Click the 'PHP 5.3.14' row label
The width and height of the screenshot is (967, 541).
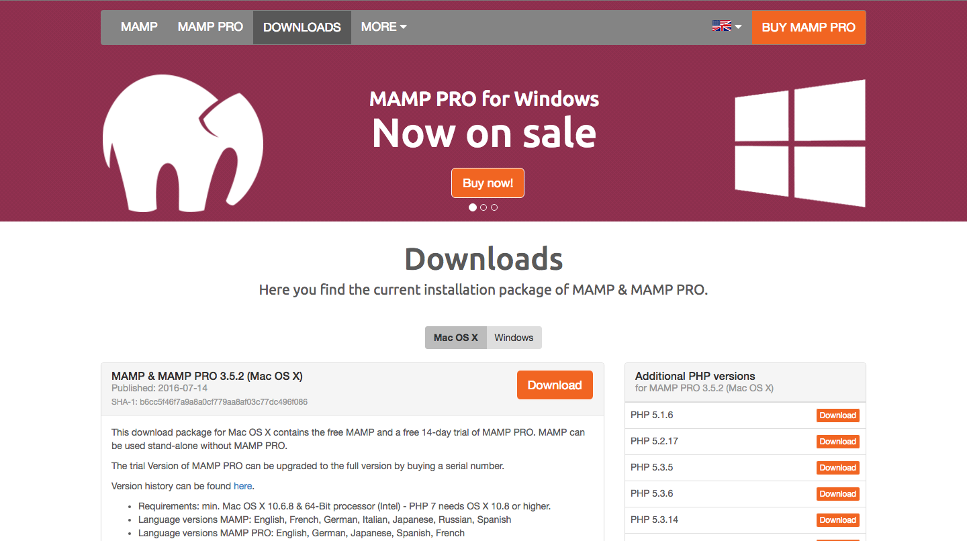click(x=654, y=520)
